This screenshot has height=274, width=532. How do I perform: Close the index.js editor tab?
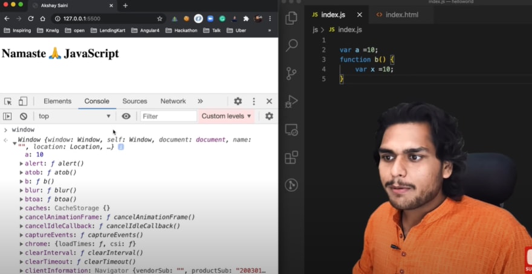(x=360, y=15)
